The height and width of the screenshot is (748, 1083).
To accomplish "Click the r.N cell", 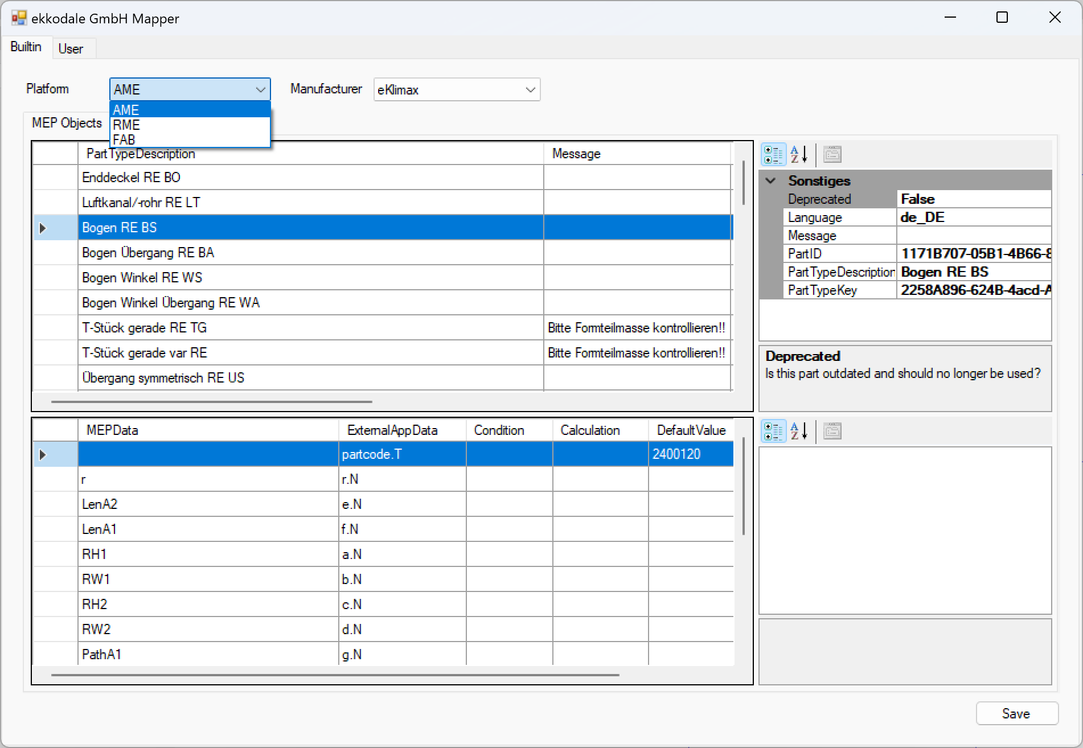I will tap(403, 479).
